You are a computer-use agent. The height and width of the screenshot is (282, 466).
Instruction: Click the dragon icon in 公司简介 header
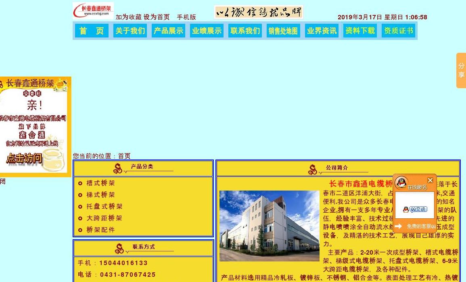click(313, 170)
